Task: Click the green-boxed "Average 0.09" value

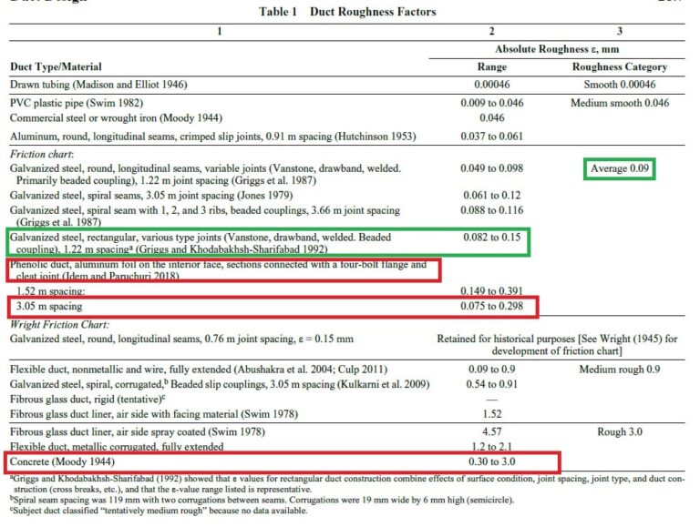Action: point(619,168)
